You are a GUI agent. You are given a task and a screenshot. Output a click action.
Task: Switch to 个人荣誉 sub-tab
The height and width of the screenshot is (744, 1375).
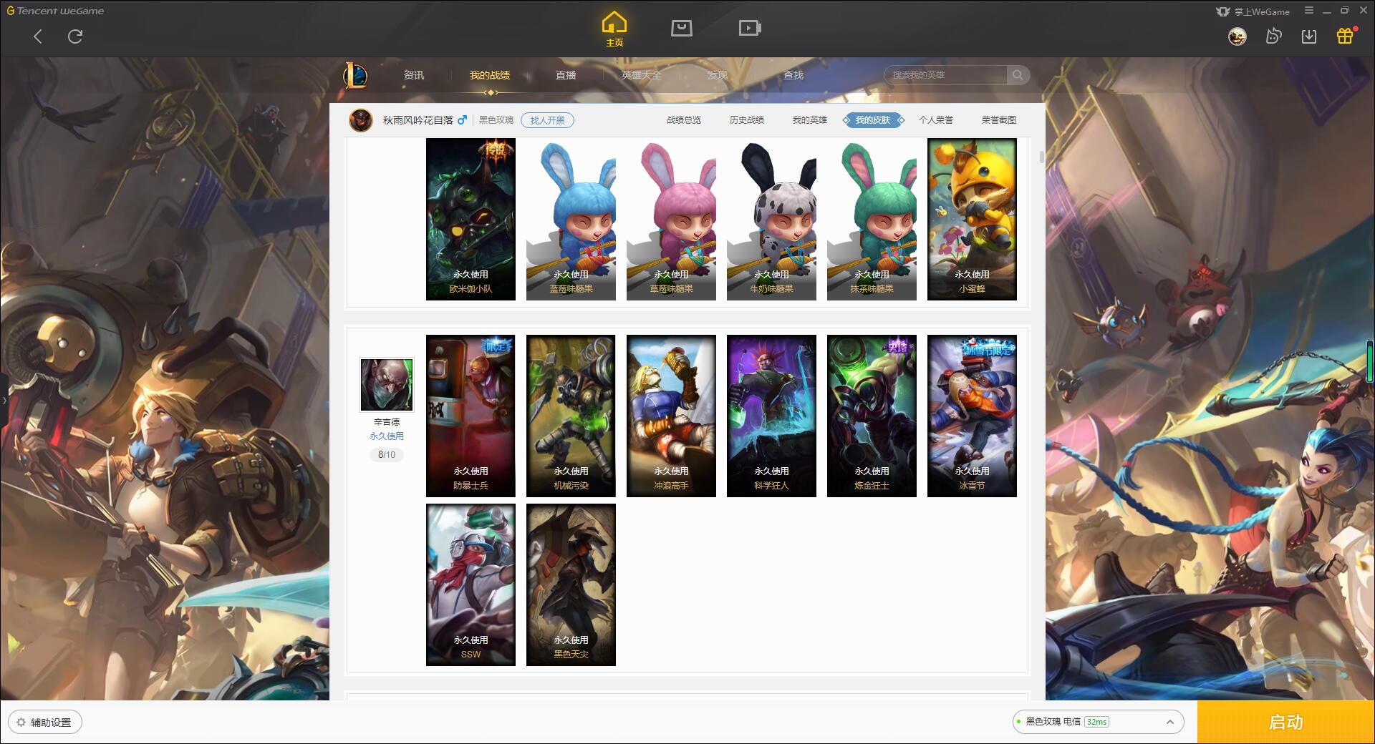point(936,120)
